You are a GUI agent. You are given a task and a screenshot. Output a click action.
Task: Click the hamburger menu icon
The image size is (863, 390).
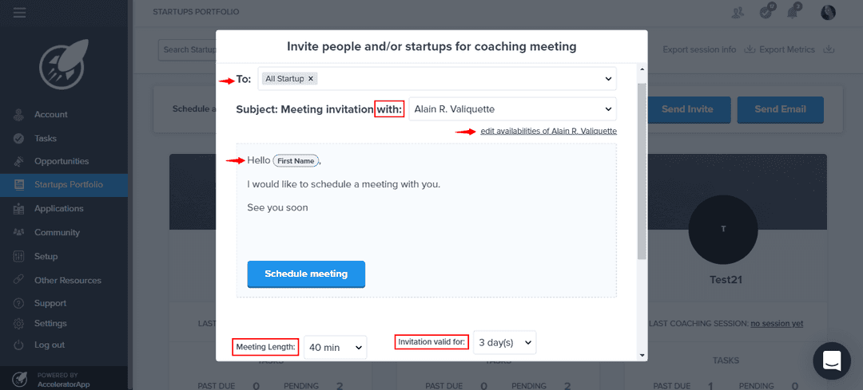pos(20,12)
